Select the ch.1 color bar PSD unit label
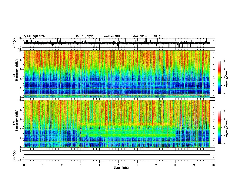Viewport: 240px width, 185px height. tap(227, 79)
